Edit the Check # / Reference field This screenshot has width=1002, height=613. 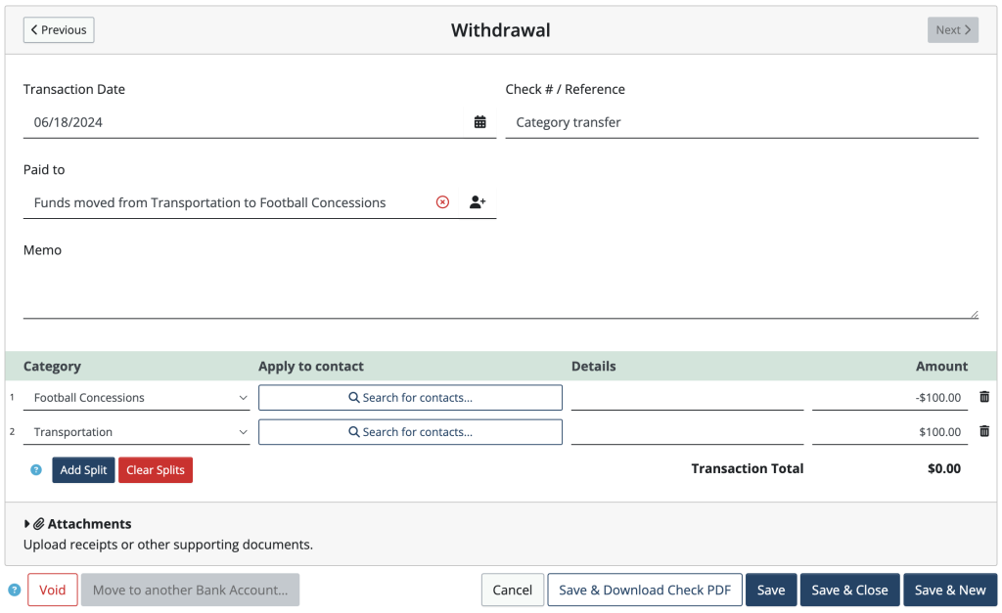742,122
